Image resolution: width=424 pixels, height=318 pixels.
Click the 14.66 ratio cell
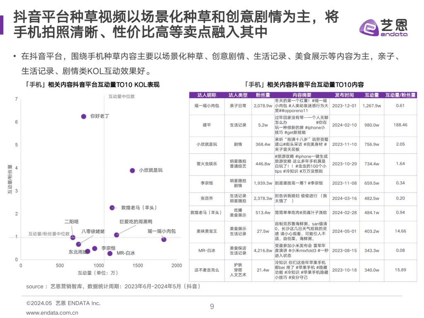400,231
